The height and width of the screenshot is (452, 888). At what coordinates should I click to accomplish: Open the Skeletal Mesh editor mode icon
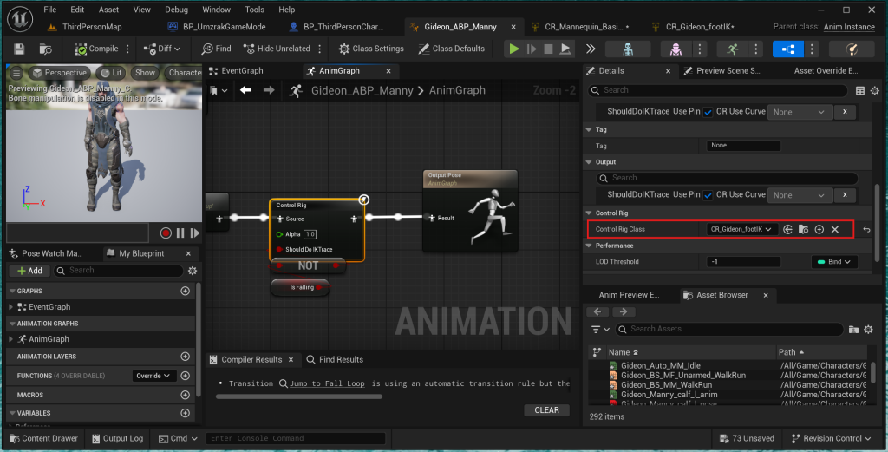point(676,49)
